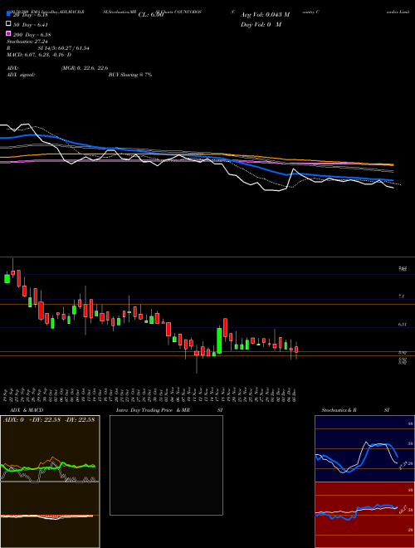Select the '200 Day = 6.38' legend text

32,35
